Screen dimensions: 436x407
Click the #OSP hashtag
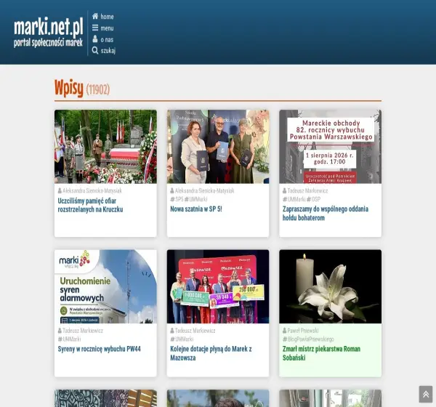click(313, 199)
